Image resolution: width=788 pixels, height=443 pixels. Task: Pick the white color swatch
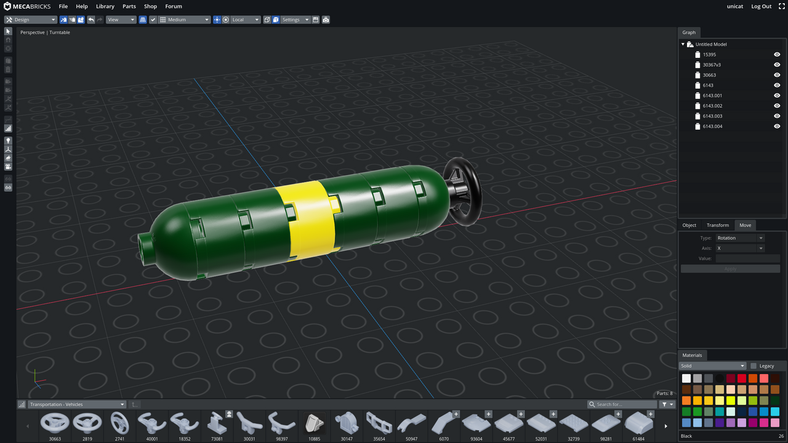686,378
